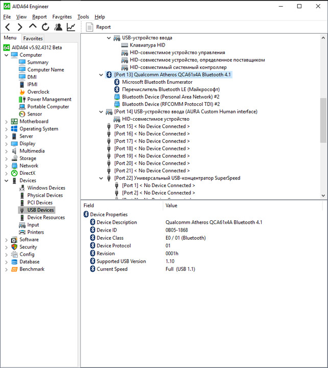The image size is (328, 368).
Task: Open the Report menu
Action: (x=39, y=17)
